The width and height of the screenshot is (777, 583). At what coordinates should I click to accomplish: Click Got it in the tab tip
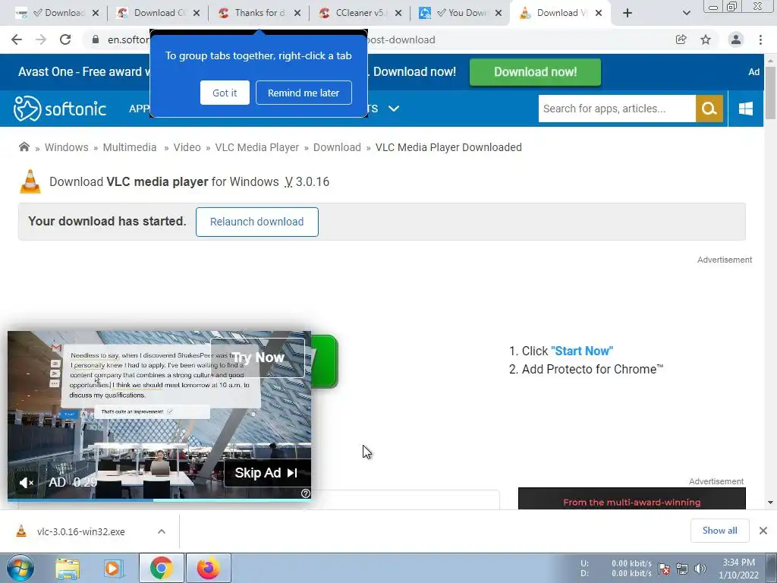point(225,93)
